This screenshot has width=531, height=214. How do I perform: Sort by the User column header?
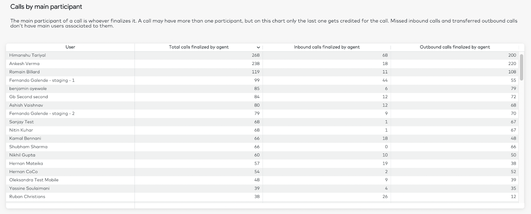pos(70,47)
